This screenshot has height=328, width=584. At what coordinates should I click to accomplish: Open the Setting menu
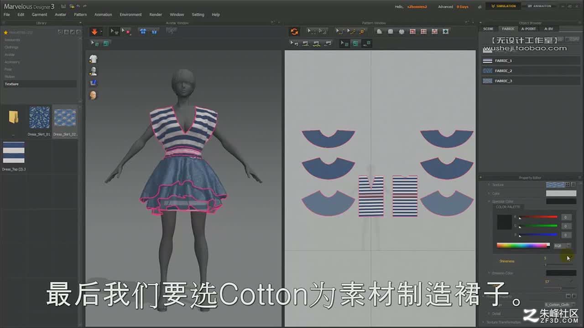198,15
